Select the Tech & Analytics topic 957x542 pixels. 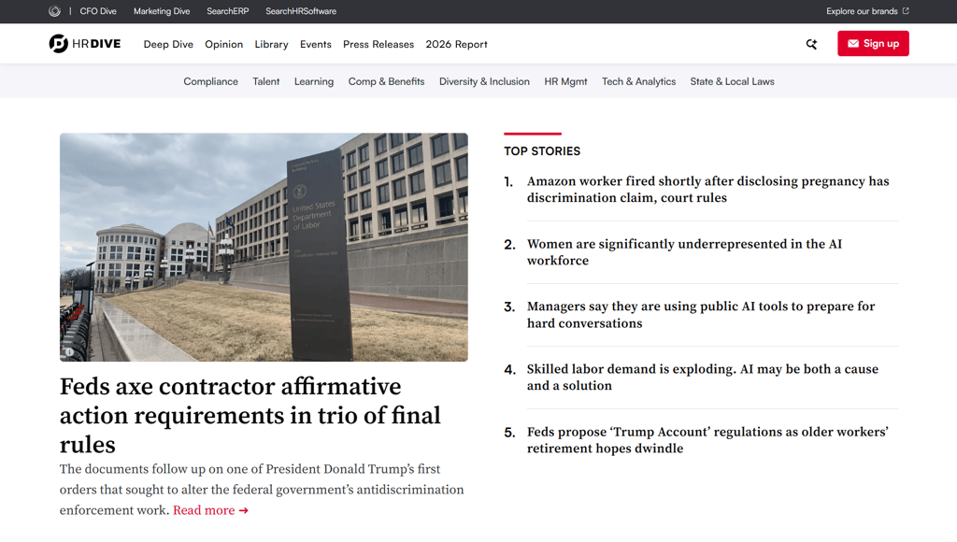[x=639, y=81]
